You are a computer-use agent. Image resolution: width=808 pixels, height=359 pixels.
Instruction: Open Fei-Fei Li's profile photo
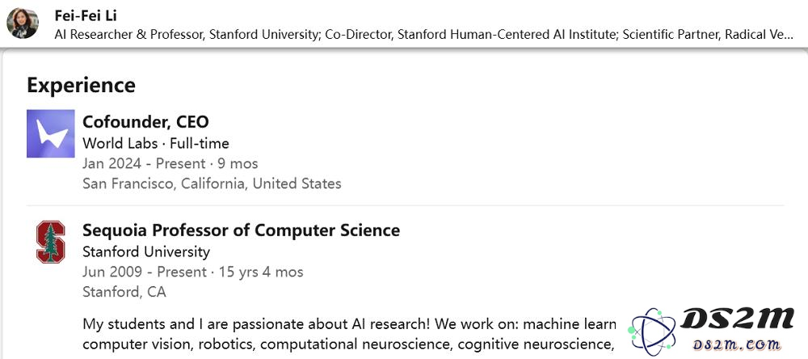point(22,23)
